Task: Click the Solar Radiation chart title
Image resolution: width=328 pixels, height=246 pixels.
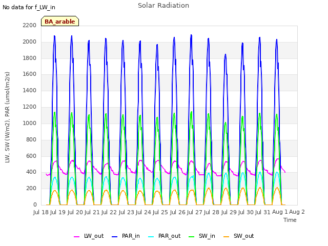Action: pyautogui.click(x=163, y=6)
